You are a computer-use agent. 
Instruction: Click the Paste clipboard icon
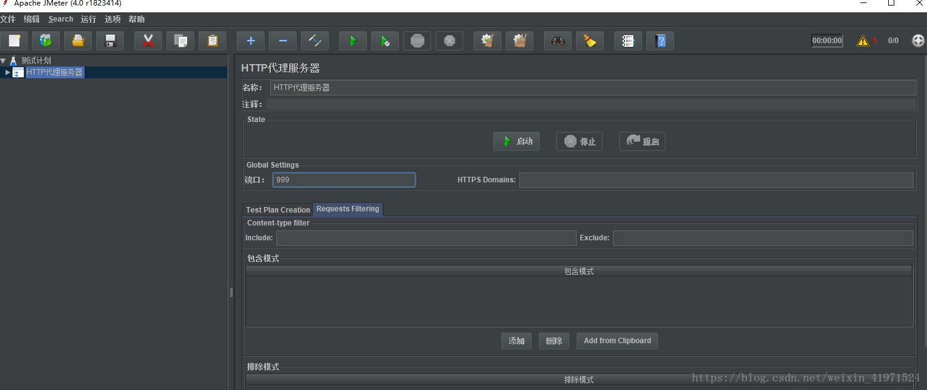click(x=213, y=41)
